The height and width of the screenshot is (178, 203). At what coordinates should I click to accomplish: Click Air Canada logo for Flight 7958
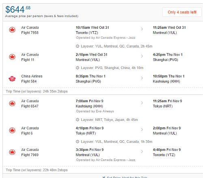(x=12, y=30)
